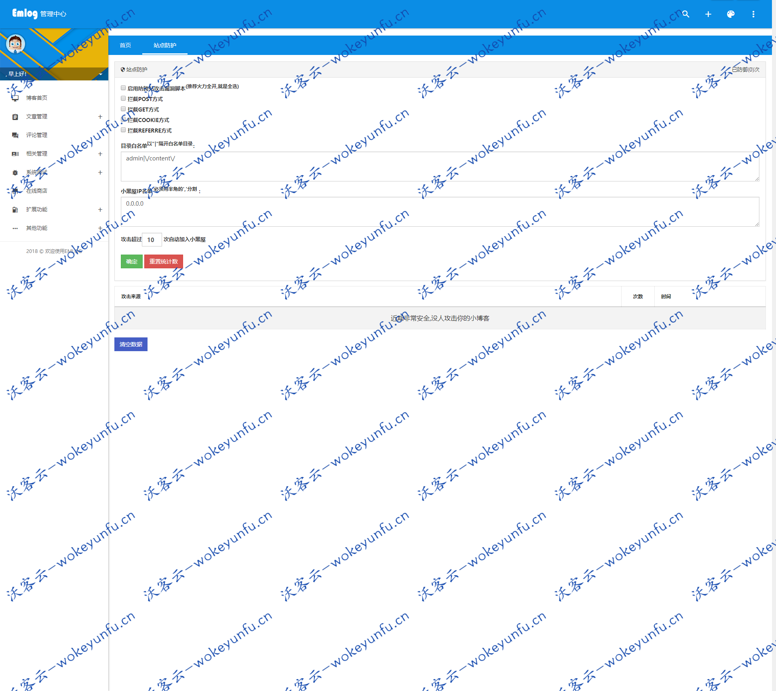The height and width of the screenshot is (691, 776).
Task: Click the Emlog 管理中心 logo
Action: 39,14
